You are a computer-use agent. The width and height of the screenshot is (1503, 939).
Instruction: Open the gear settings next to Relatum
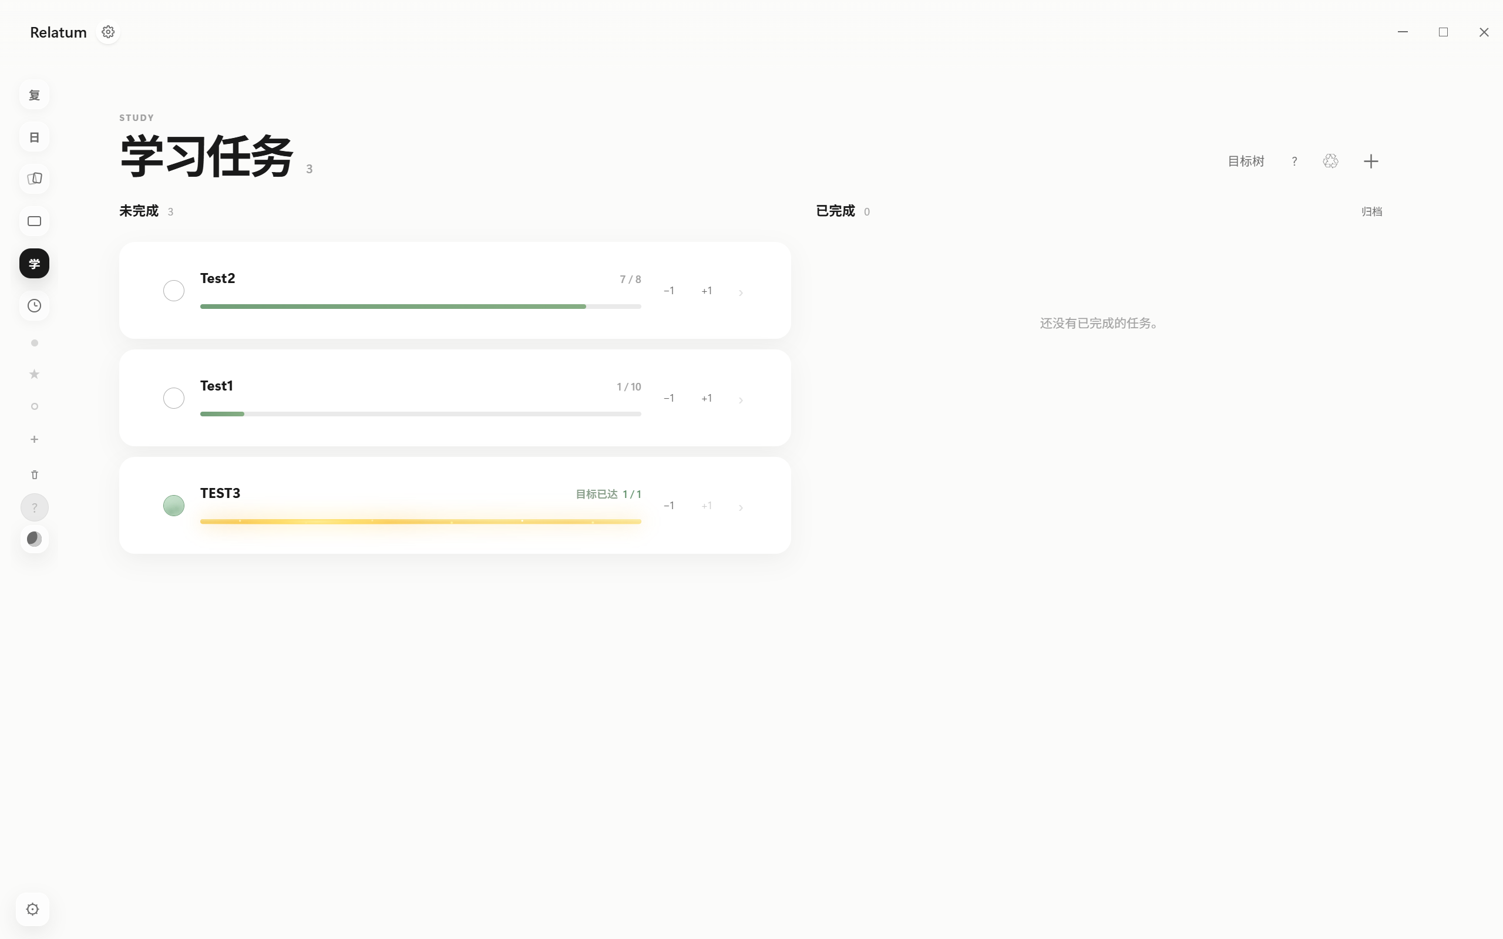(x=108, y=32)
